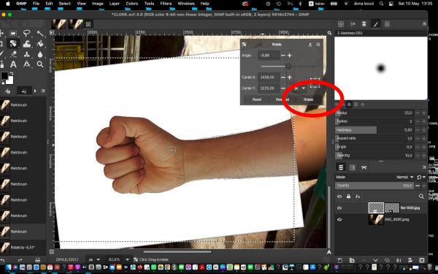Select the Text tool
The image size is (438, 274).
click(x=13, y=64)
